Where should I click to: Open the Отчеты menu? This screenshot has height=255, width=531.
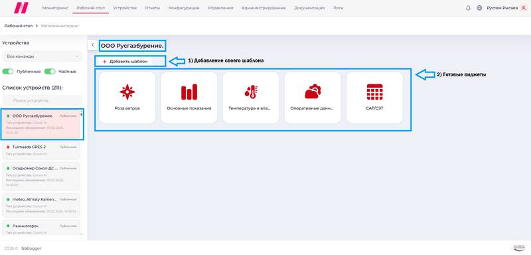153,8
